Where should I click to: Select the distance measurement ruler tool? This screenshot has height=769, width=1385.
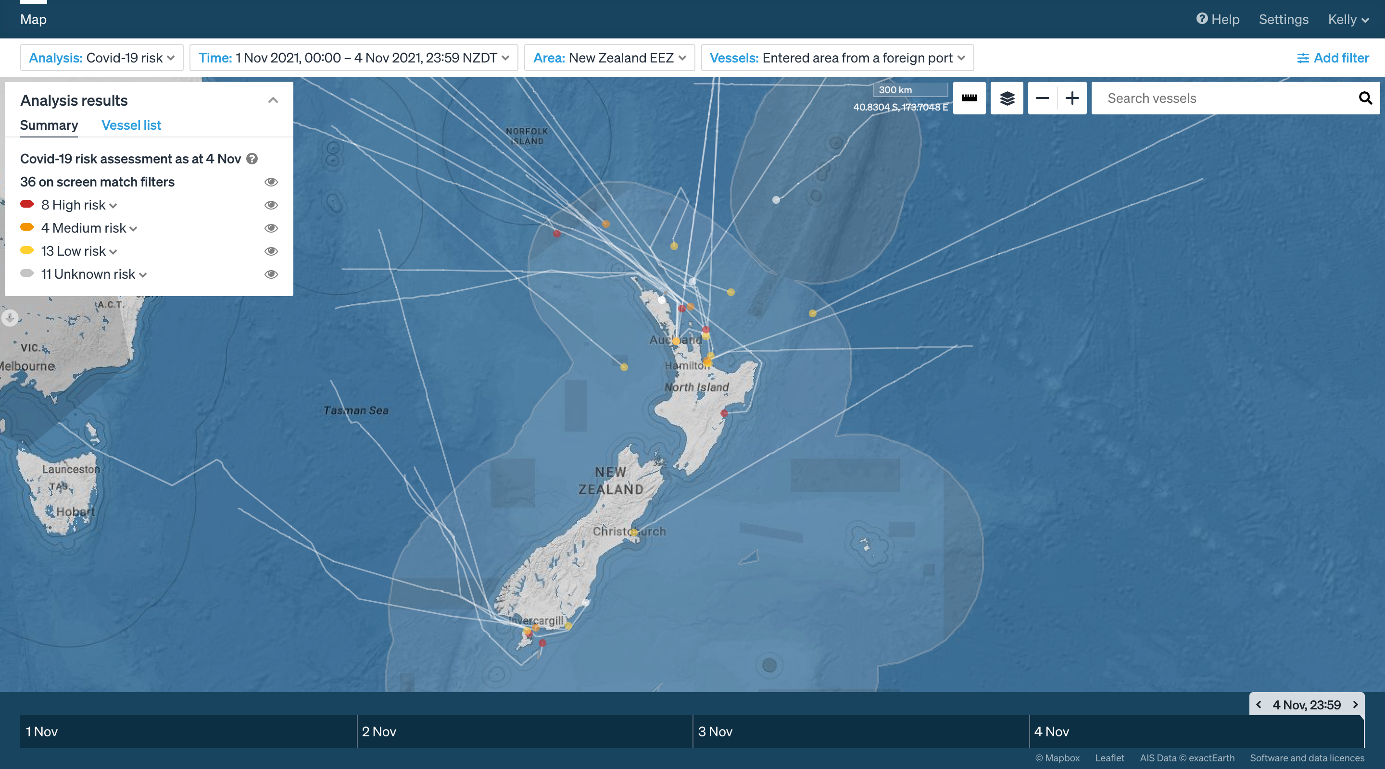click(x=969, y=98)
